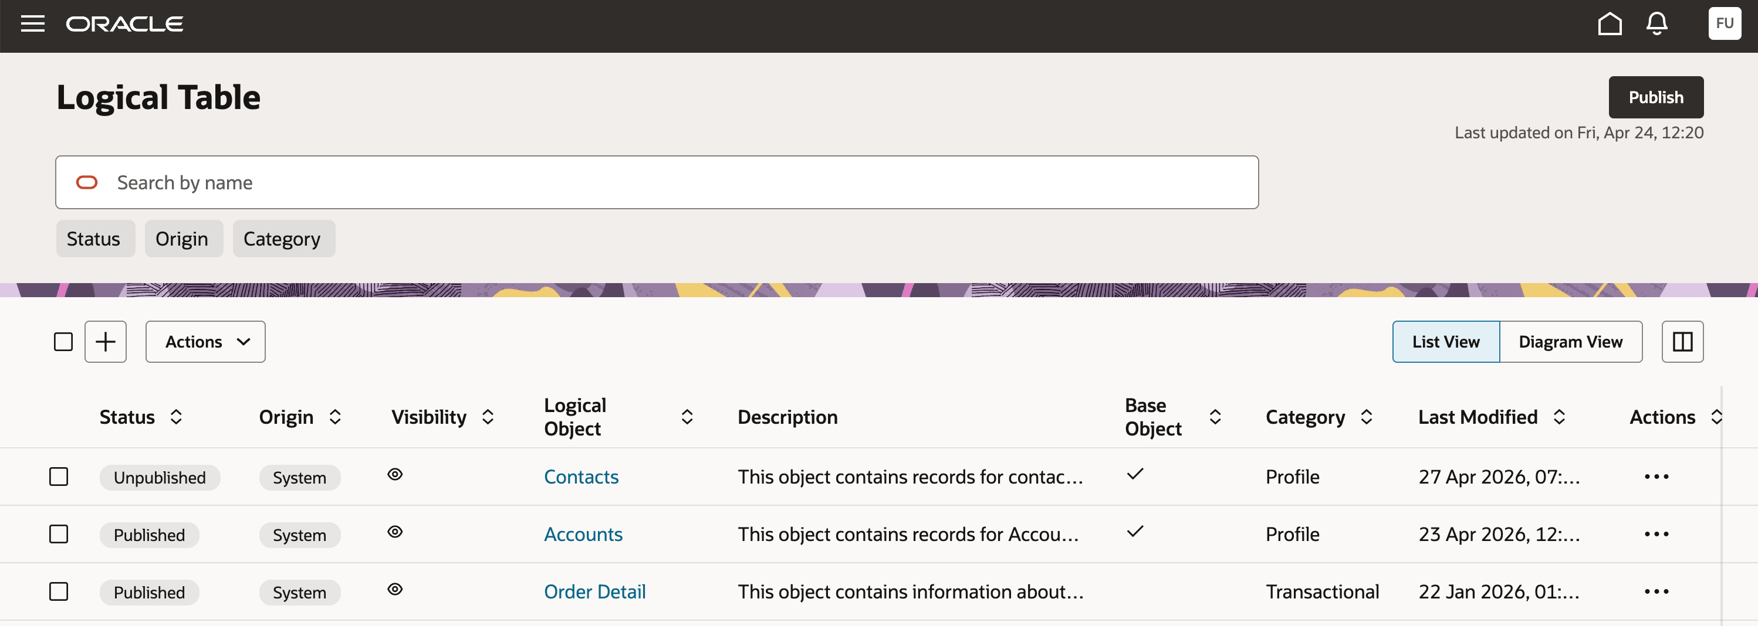Sort by Base Object column arrows

click(x=1215, y=417)
